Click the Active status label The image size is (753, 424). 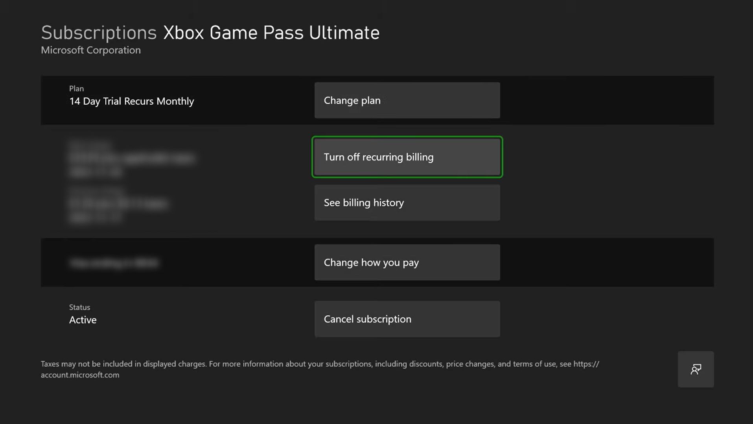pos(83,320)
